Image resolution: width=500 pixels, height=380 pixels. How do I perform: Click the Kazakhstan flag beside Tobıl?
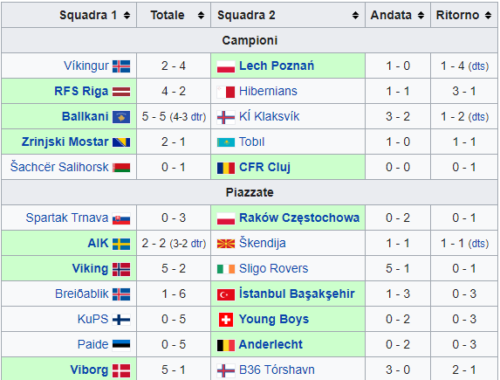pyautogui.click(x=226, y=142)
